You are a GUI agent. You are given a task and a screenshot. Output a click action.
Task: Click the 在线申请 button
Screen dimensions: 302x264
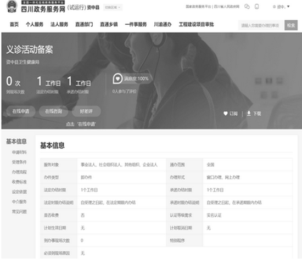[x=21, y=111]
